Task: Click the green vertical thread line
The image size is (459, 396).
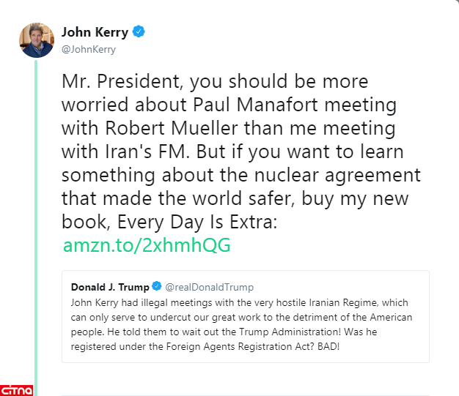Action: (x=36, y=220)
